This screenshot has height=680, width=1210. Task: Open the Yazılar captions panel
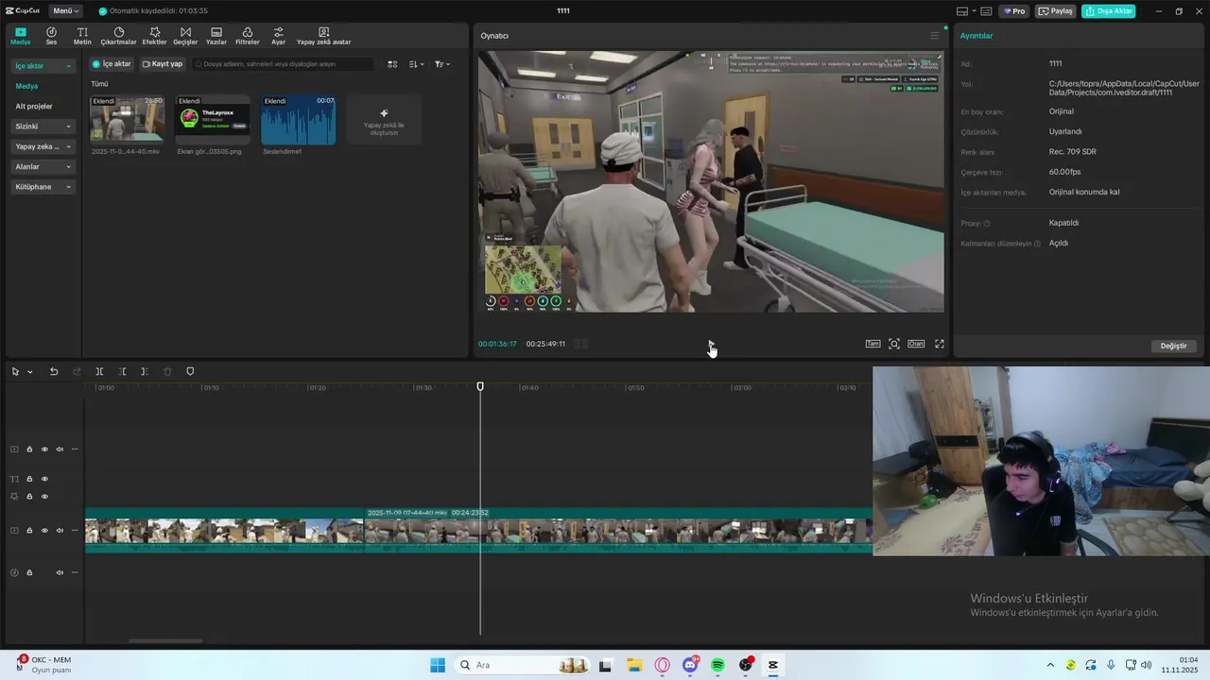[x=216, y=36]
